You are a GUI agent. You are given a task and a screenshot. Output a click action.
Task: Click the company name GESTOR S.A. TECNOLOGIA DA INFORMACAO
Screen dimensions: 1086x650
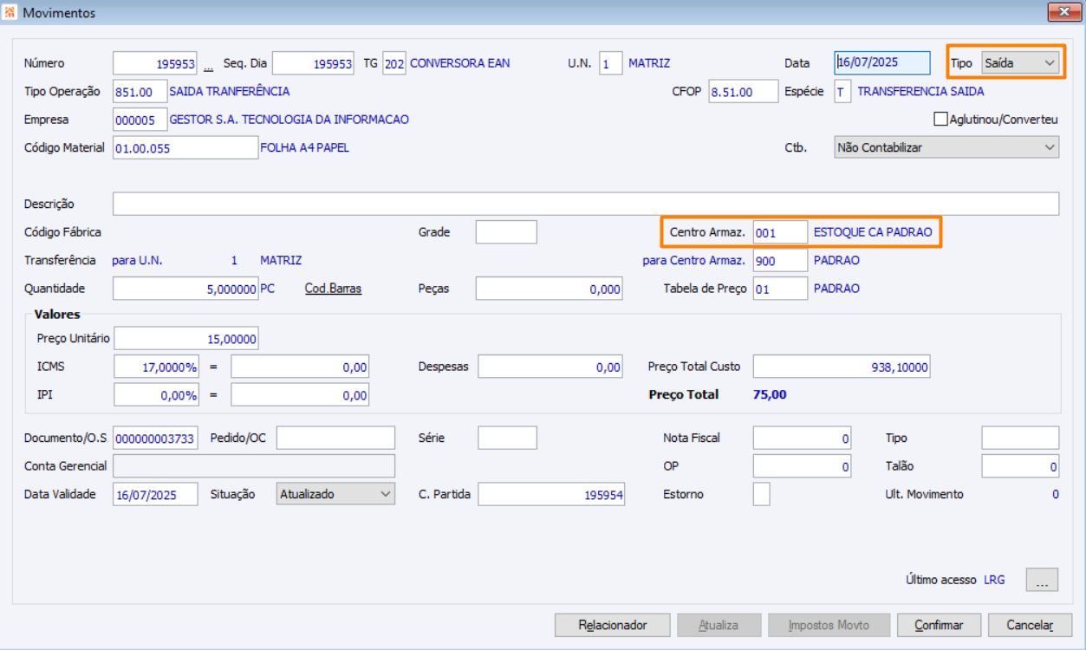(289, 120)
